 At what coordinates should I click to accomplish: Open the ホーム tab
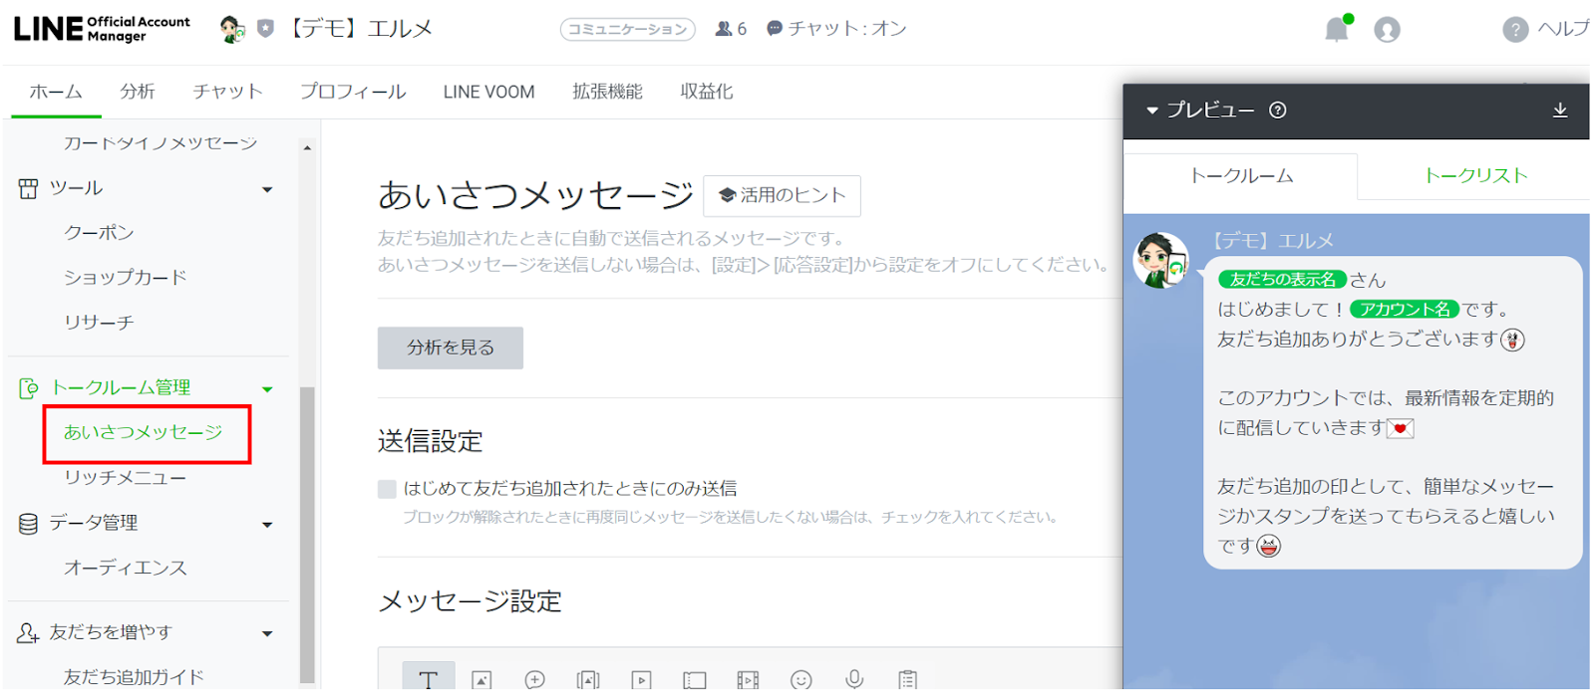pyautogui.click(x=56, y=92)
